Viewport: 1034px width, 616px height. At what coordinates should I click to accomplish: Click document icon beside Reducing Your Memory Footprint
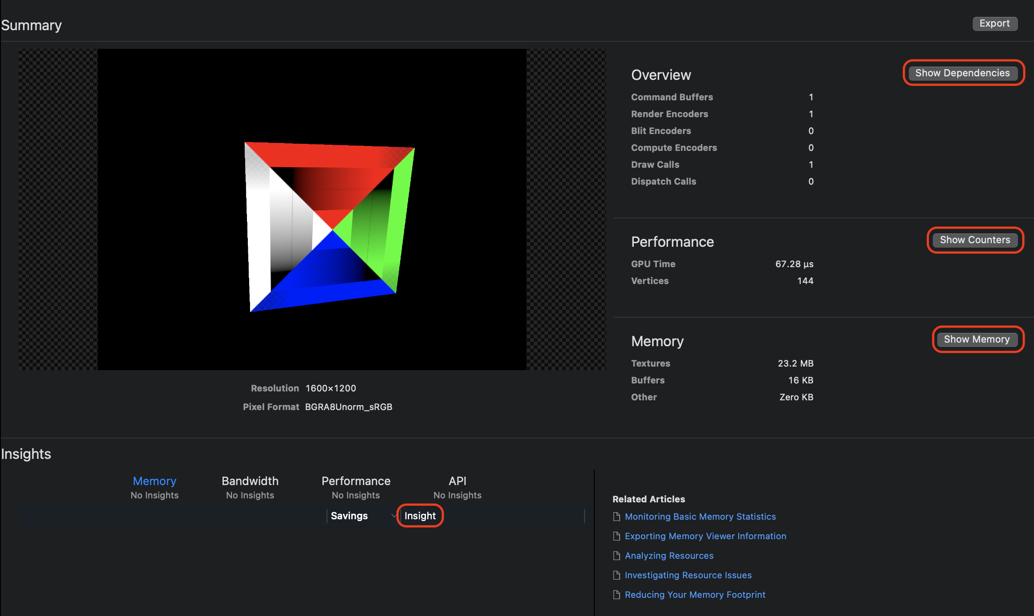pyautogui.click(x=616, y=595)
